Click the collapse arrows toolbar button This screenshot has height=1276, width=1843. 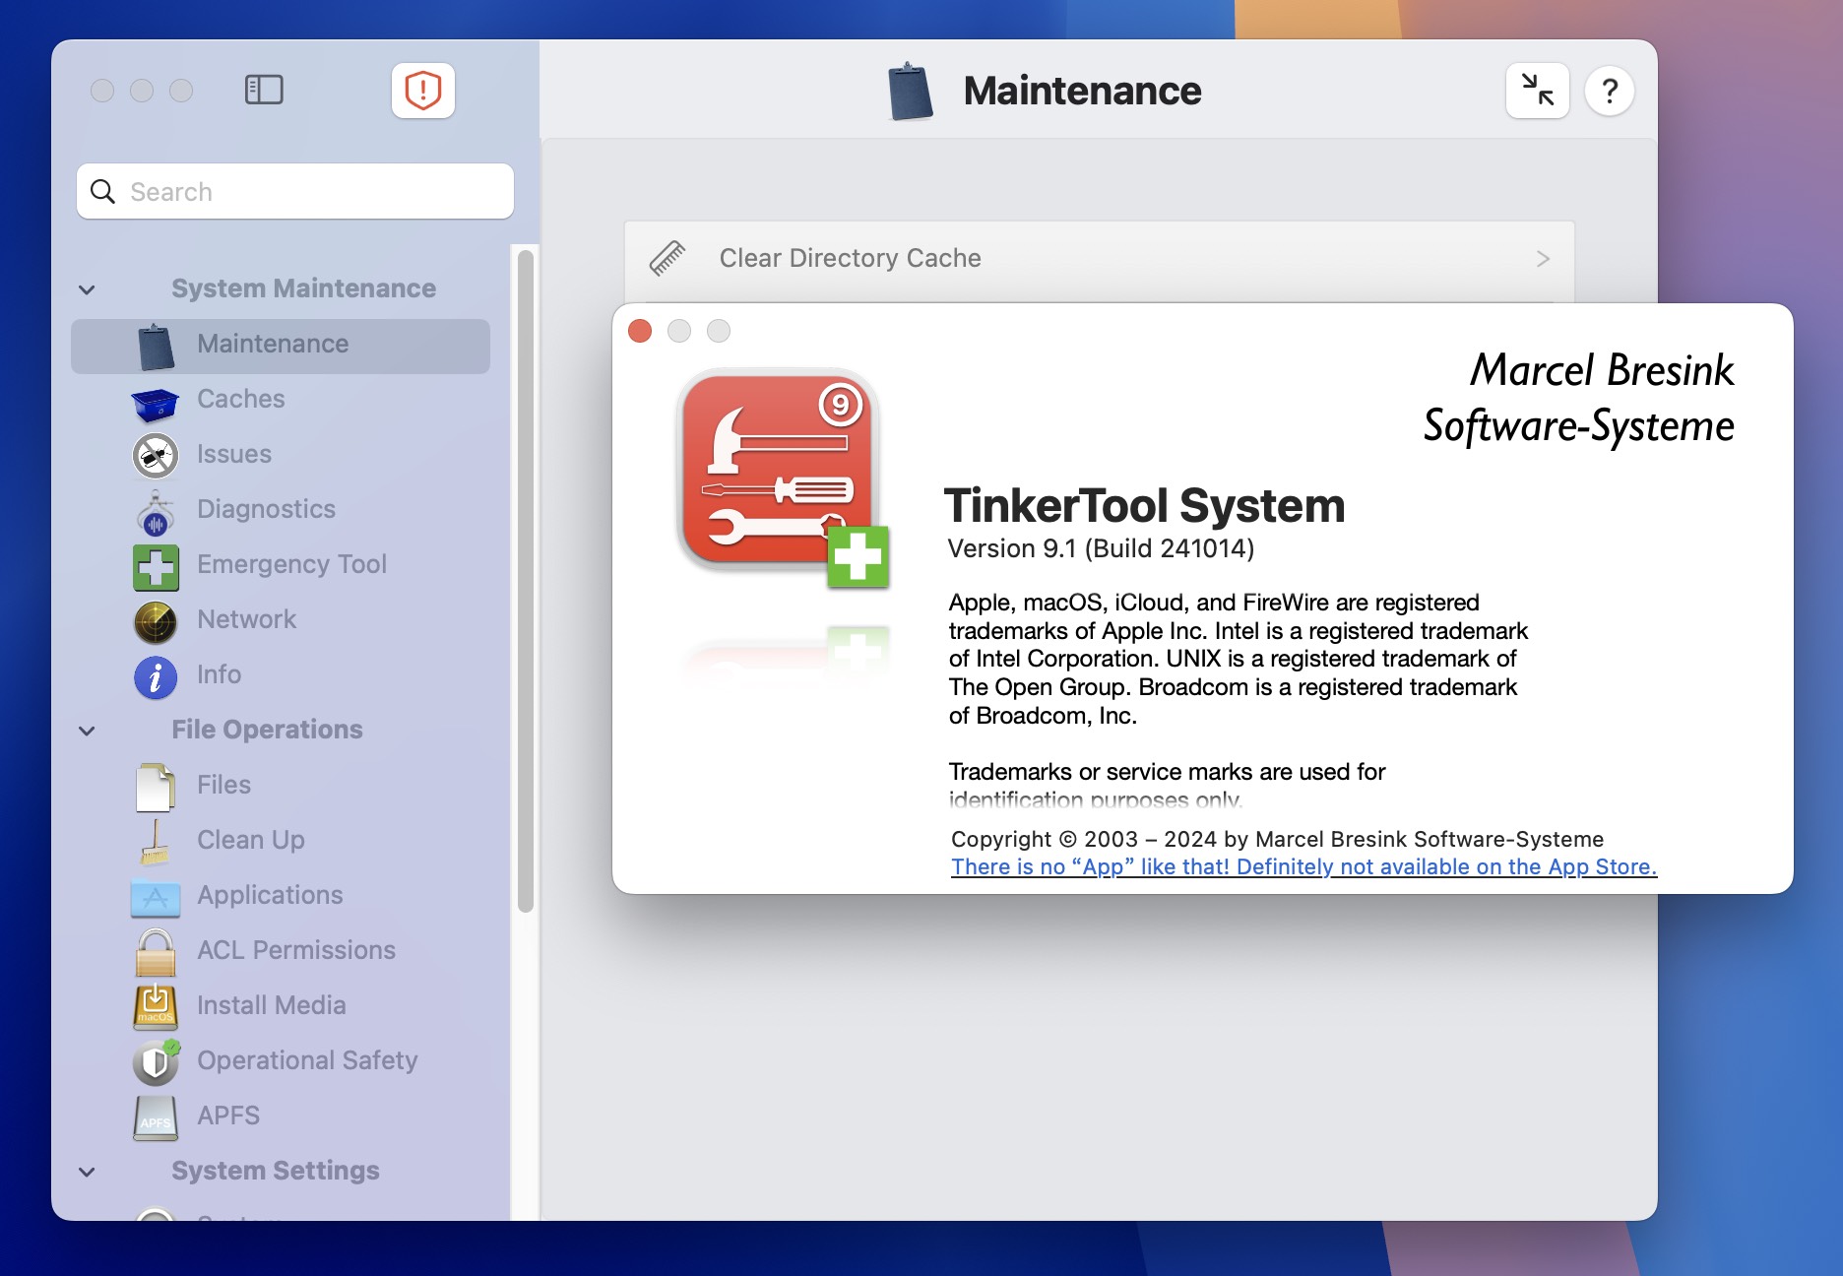click(1537, 91)
